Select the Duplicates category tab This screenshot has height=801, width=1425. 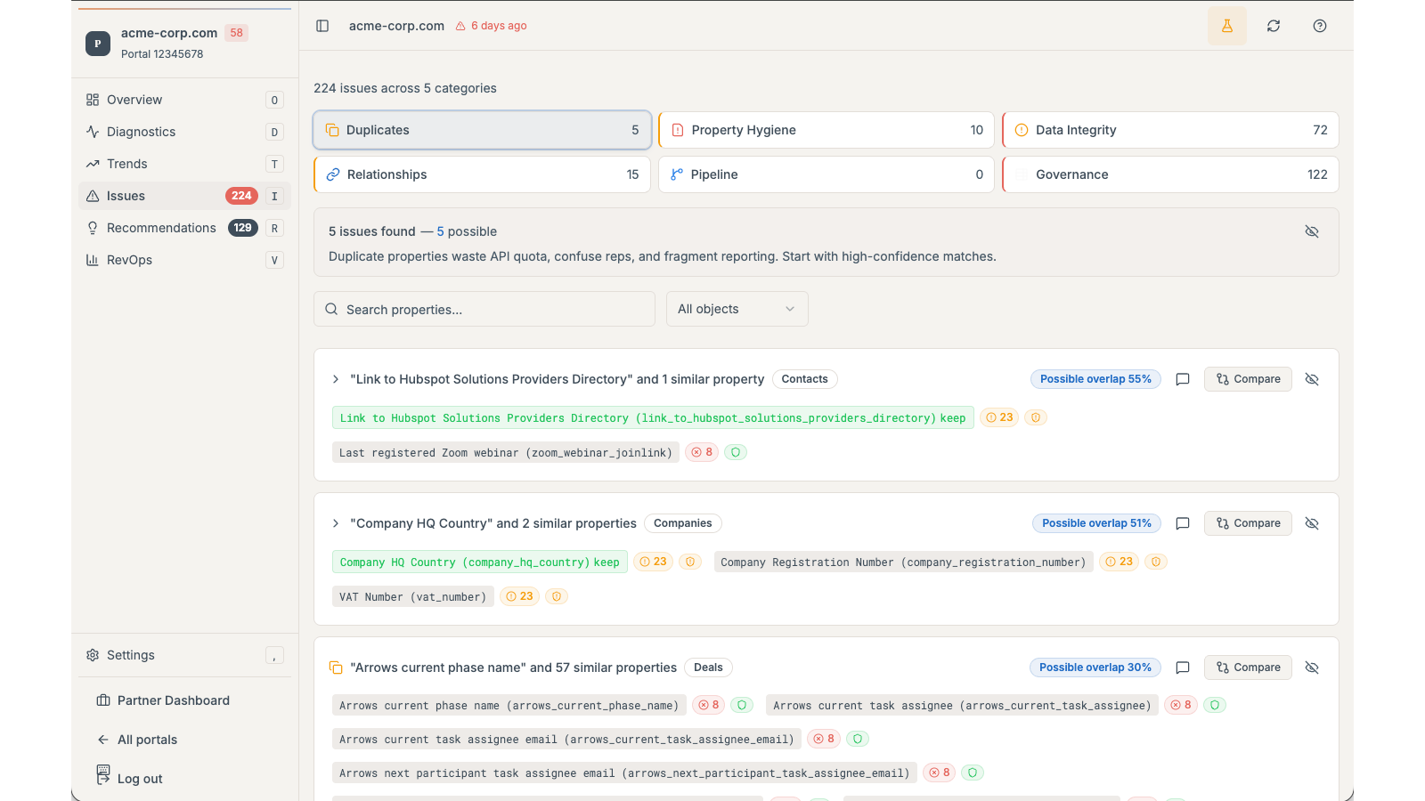pos(482,130)
